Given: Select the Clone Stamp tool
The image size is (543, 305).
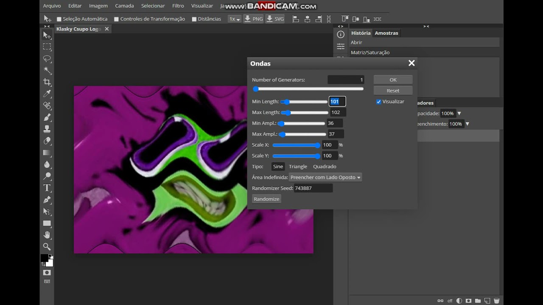Looking at the screenshot, I should (47, 129).
